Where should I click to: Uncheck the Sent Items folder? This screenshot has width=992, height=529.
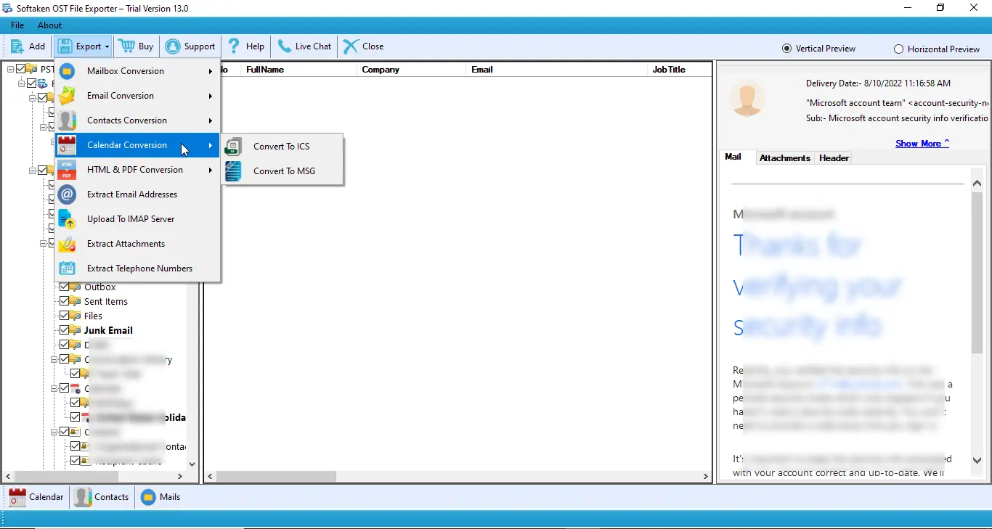(x=66, y=301)
